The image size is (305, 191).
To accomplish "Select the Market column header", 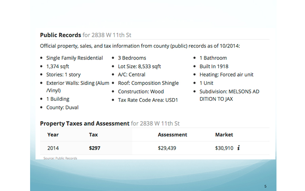I will [224, 135].
